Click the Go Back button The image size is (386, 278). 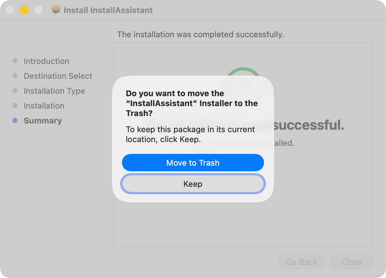pyautogui.click(x=301, y=262)
